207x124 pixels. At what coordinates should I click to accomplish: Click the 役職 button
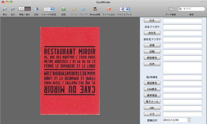click(152, 52)
